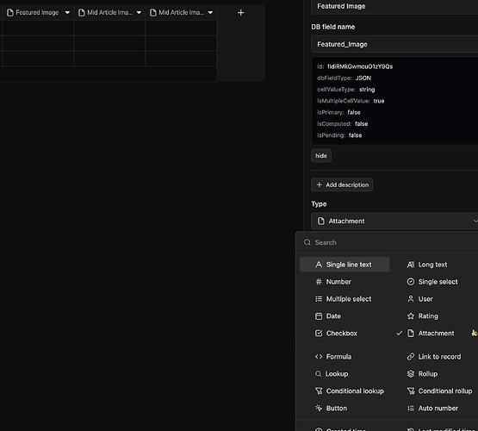Select Single line text field type
The width and height of the screenshot is (478, 431).
click(345, 265)
